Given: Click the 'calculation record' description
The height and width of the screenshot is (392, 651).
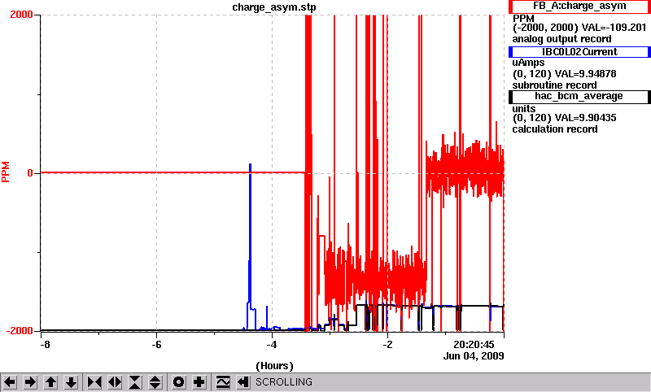Looking at the screenshot, I should tap(555, 129).
